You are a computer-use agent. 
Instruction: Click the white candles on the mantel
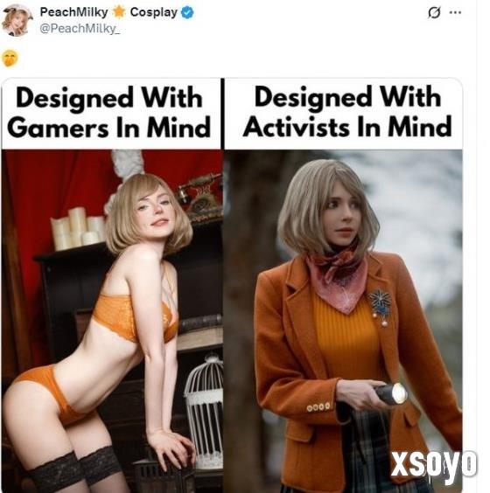click(79, 228)
